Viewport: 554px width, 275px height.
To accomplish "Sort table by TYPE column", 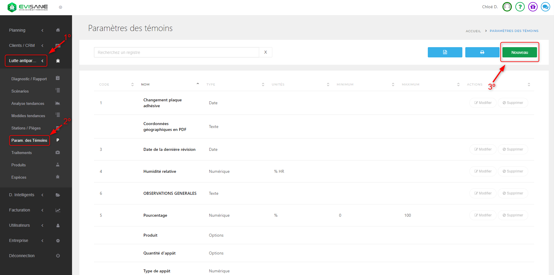I will pos(263,84).
